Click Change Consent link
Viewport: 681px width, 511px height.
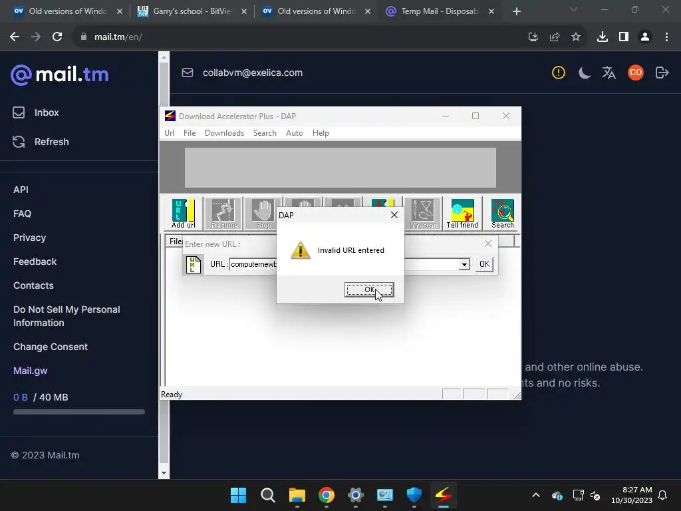[x=51, y=347]
